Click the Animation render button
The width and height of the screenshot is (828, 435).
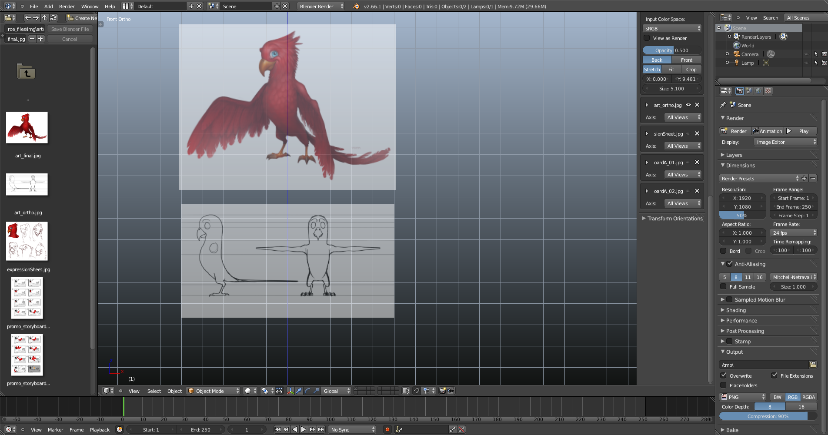(x=768, y=131)
